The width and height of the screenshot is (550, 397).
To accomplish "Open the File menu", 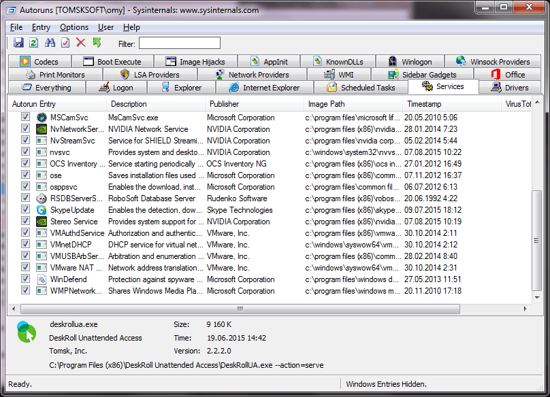I will tap(16, 27).
